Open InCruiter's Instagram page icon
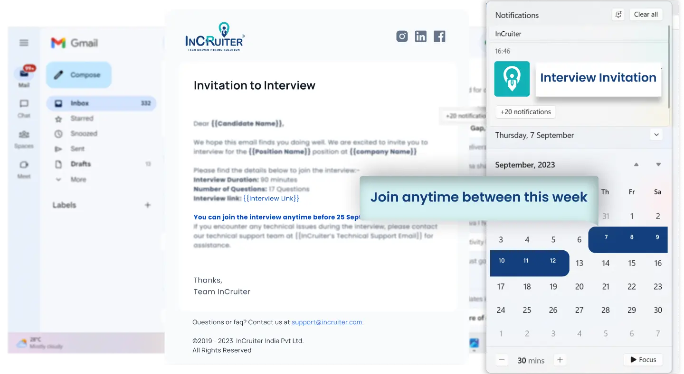This screenshot has width=684, height=374. pyautogui.click(x=402, y=36)
